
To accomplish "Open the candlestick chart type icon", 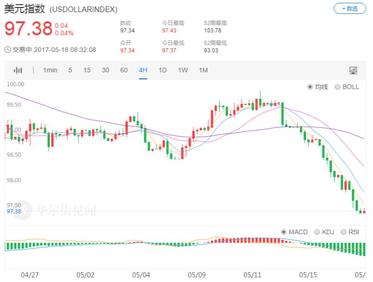I will pyautogui.click(x=18, y=70).
